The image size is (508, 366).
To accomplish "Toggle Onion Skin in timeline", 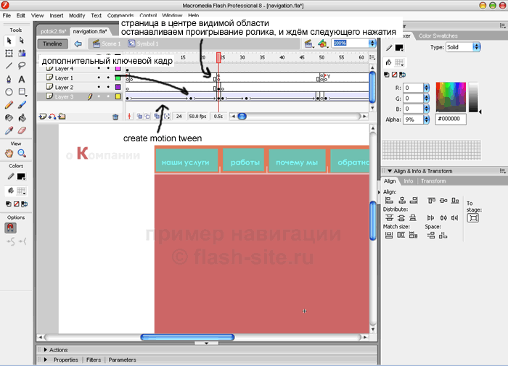I will 139,116.
